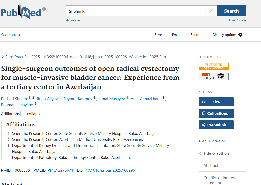The width and height of the screenshot is (261, 185).
Task: Click the Permalink share button
Action: coord(216,125)
